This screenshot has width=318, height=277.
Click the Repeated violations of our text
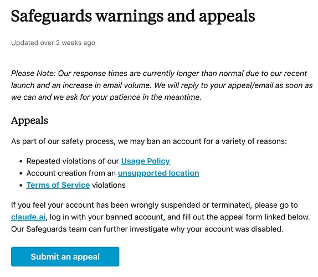click(73, 161)
